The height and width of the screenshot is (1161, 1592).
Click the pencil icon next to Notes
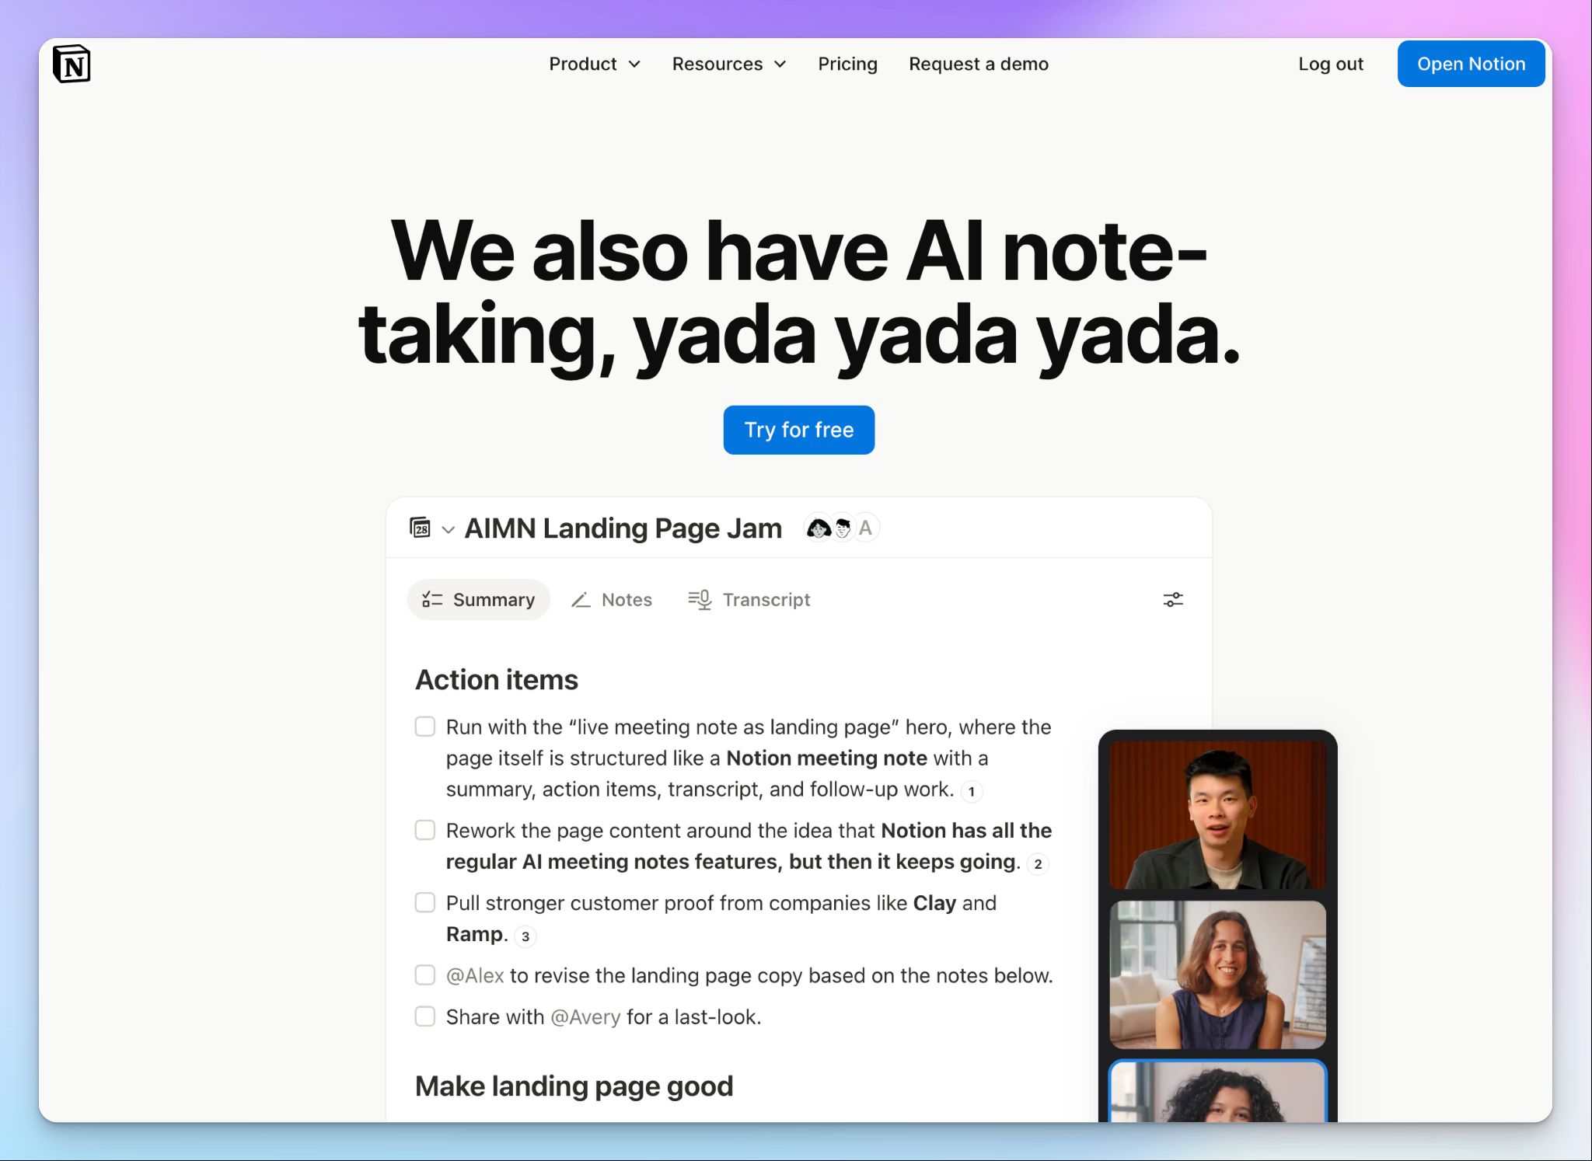click(x=581, y=600)
